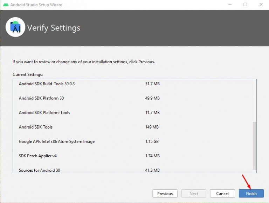Click the settings list vertical scrollbar thumb
This screenshot has width=269, height=203.
click(255, 146)
